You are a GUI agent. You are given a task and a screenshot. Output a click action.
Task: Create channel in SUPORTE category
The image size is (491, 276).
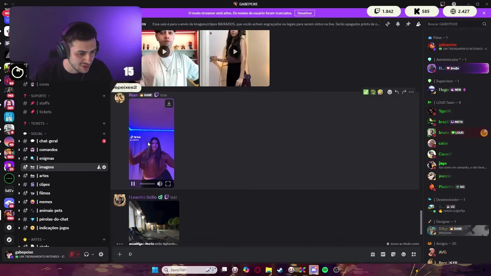[104, 96]
